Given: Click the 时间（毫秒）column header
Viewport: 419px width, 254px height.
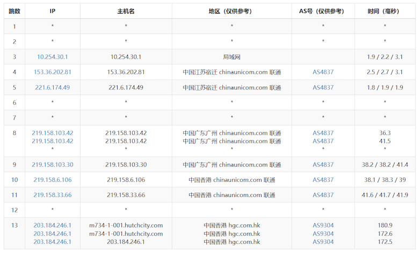Looking at the screenshot, I should [x=385, y=11].
